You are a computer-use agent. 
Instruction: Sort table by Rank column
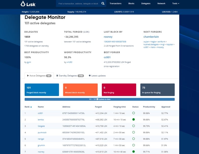click(28, 107)
